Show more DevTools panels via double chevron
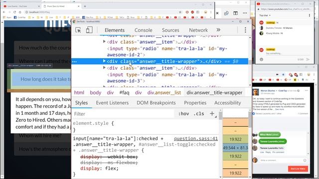Viewport: 319px width, 179px height. (218, 30)
